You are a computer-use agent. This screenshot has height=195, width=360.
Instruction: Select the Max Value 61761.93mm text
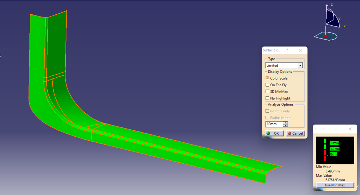(x=335, y=180)
